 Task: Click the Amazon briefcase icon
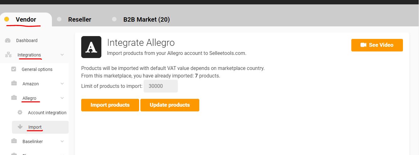(14, 83)
